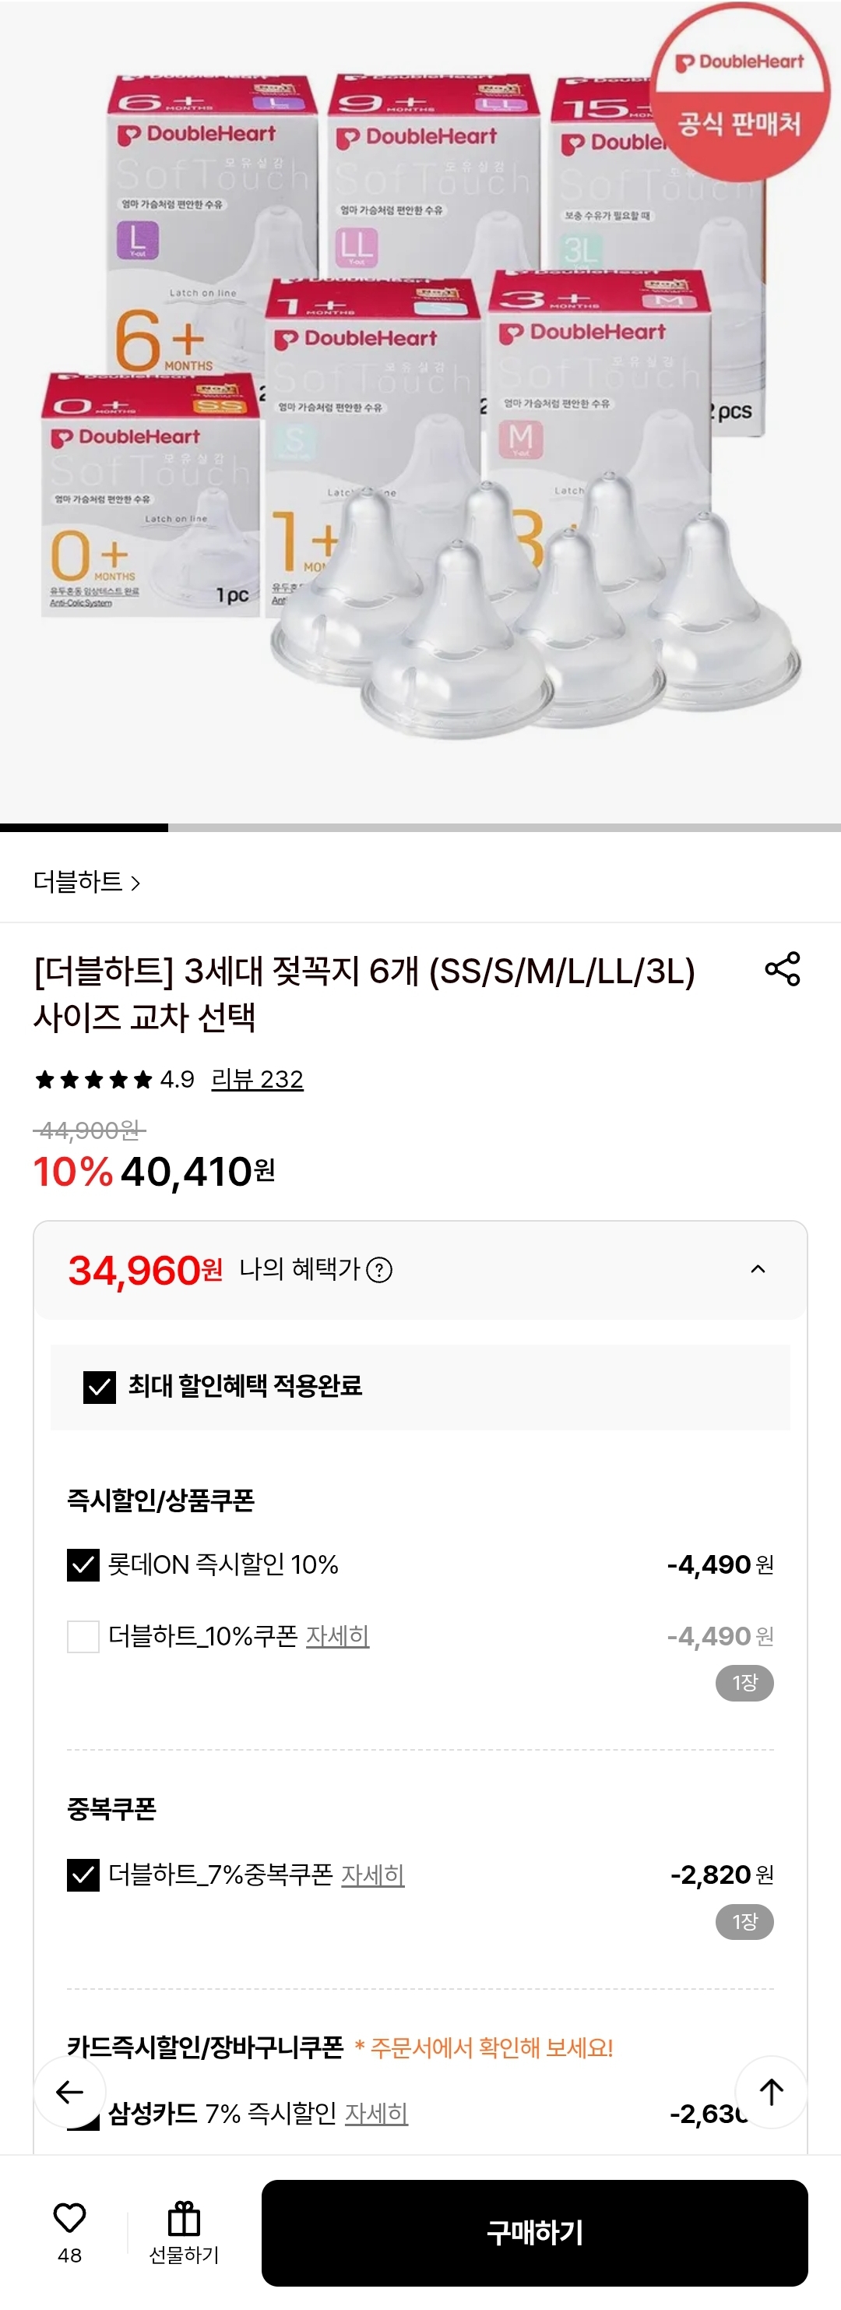Click the back arrow at bottom left
The image size is (841, 2310).
(70, 2092)
